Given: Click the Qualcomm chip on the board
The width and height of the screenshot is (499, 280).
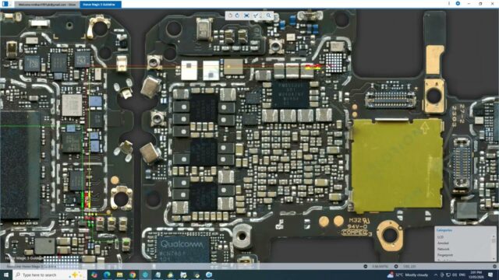Looking at the screenshot, I should tap(182, 249).
